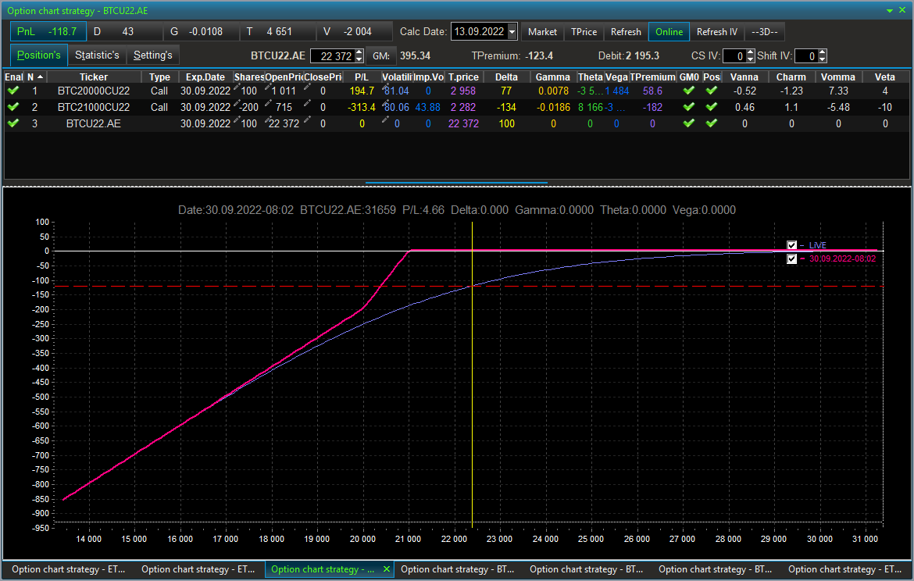Sort by the Vomma column header
Image resolution: width=914 pixels, height=581 pixels.
pyautogui.click(x=837, y=77)
